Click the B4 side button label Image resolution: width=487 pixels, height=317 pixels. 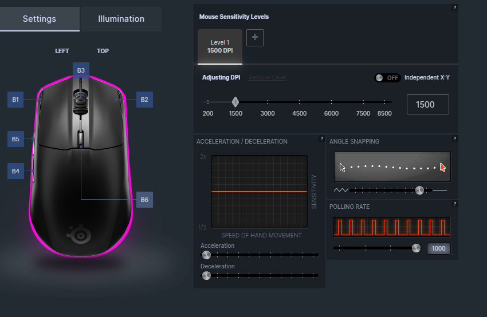[15, 171]
